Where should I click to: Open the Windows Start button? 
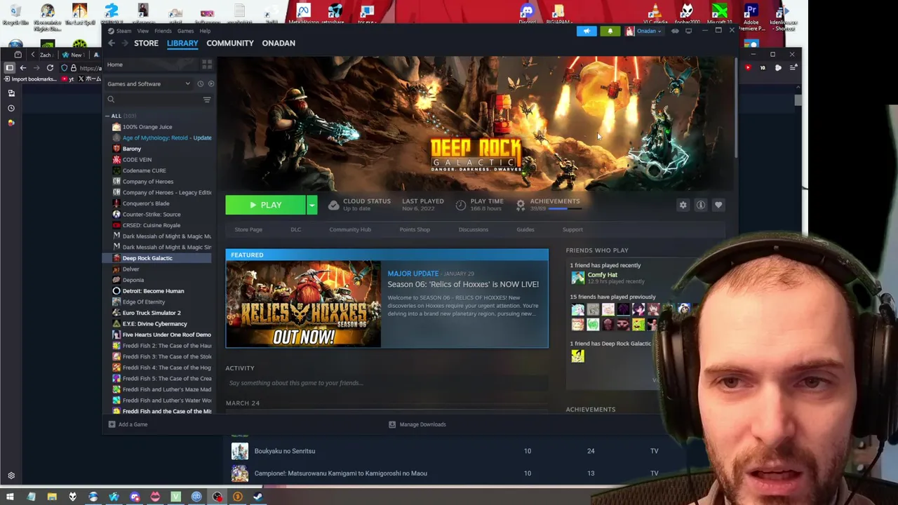[10, 497]
